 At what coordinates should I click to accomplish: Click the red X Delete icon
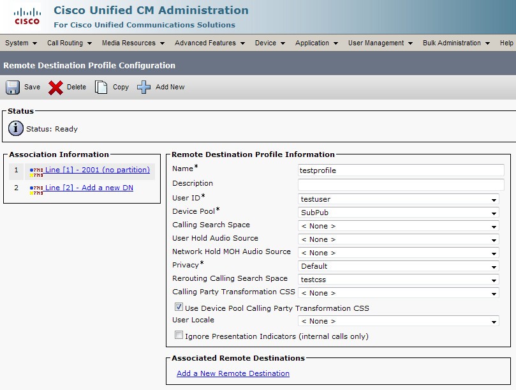[x=55, y=87]
